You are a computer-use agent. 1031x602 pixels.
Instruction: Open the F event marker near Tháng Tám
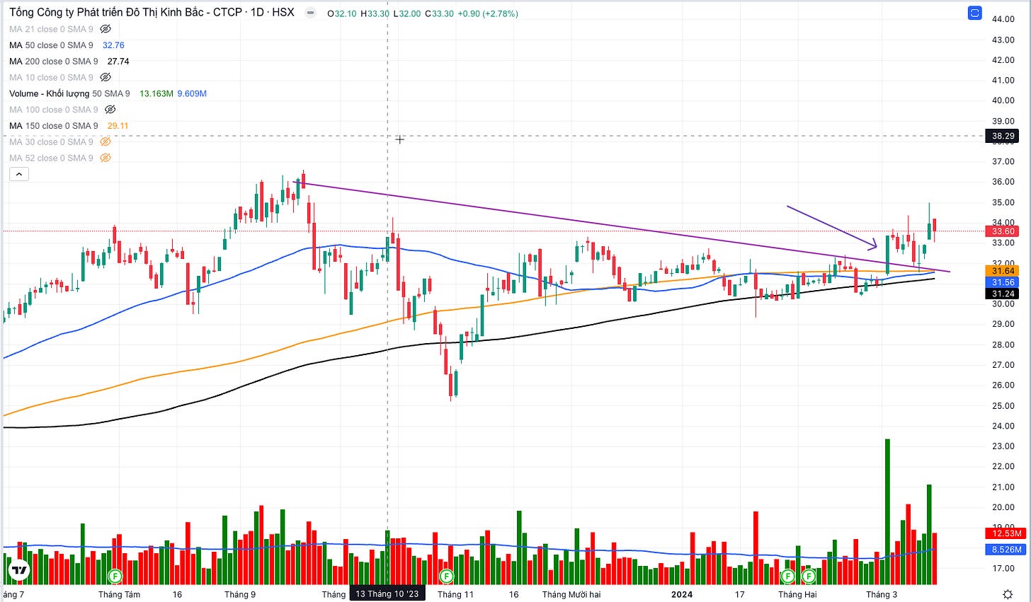115,577
